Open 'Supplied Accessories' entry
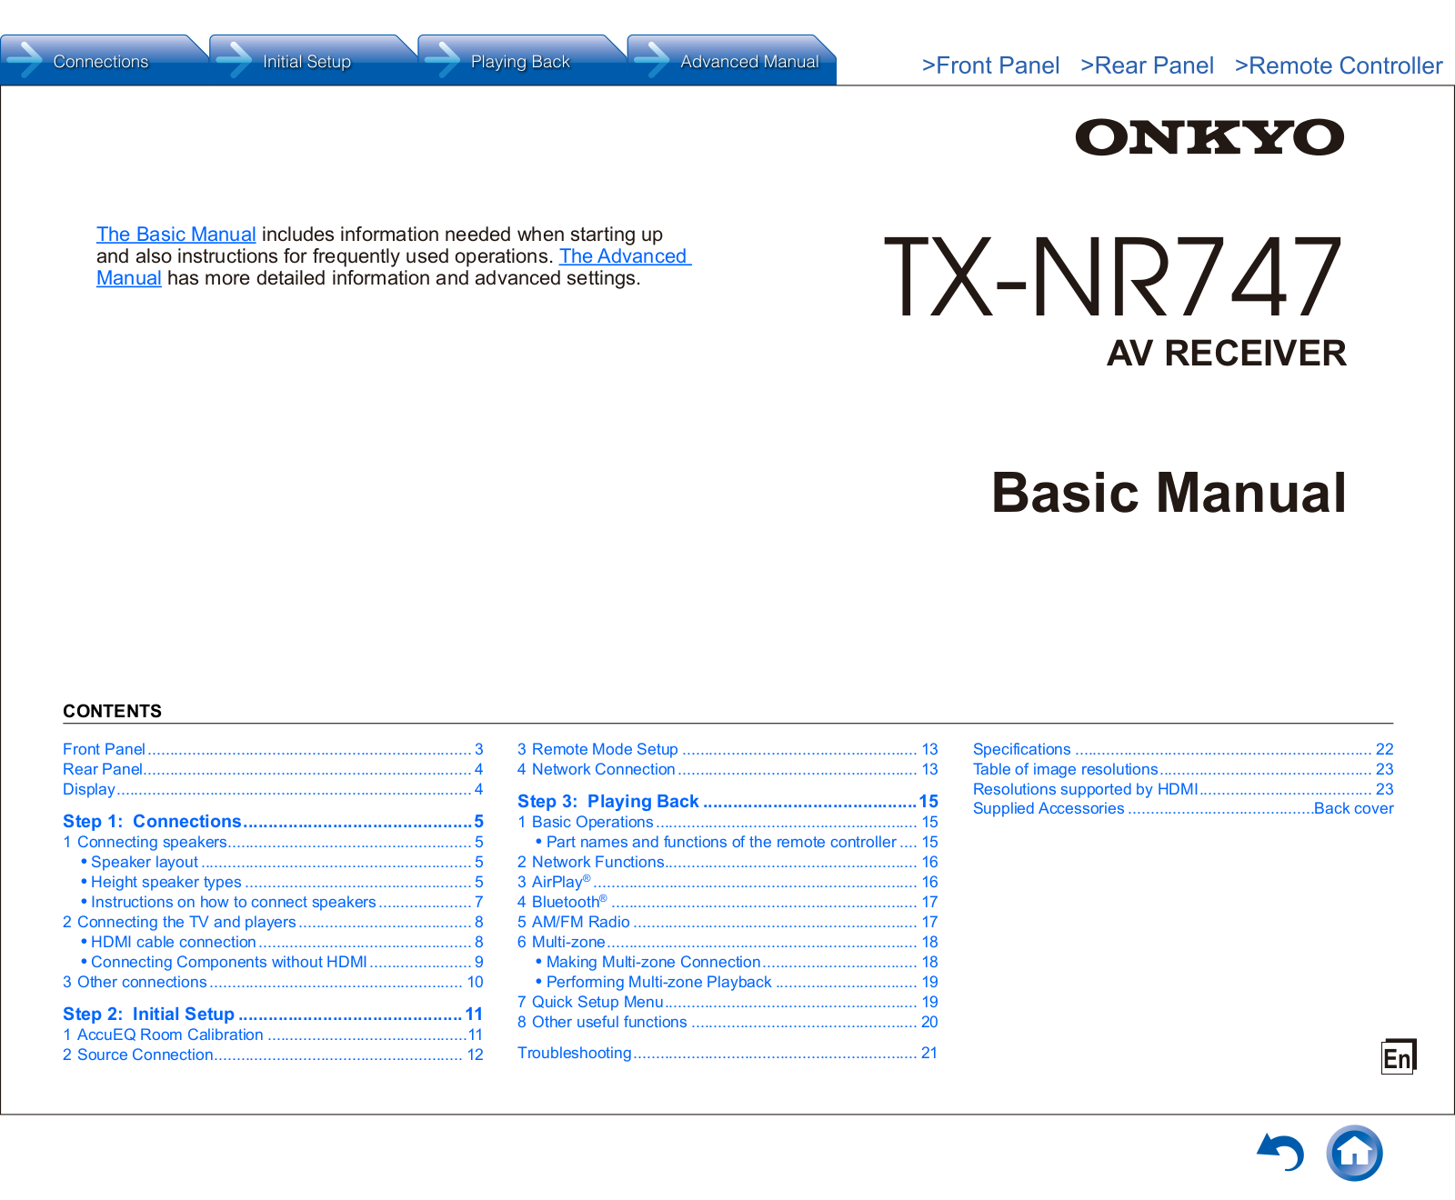This screenshot has height=1200, width=1455. [x=1183, y=808]
